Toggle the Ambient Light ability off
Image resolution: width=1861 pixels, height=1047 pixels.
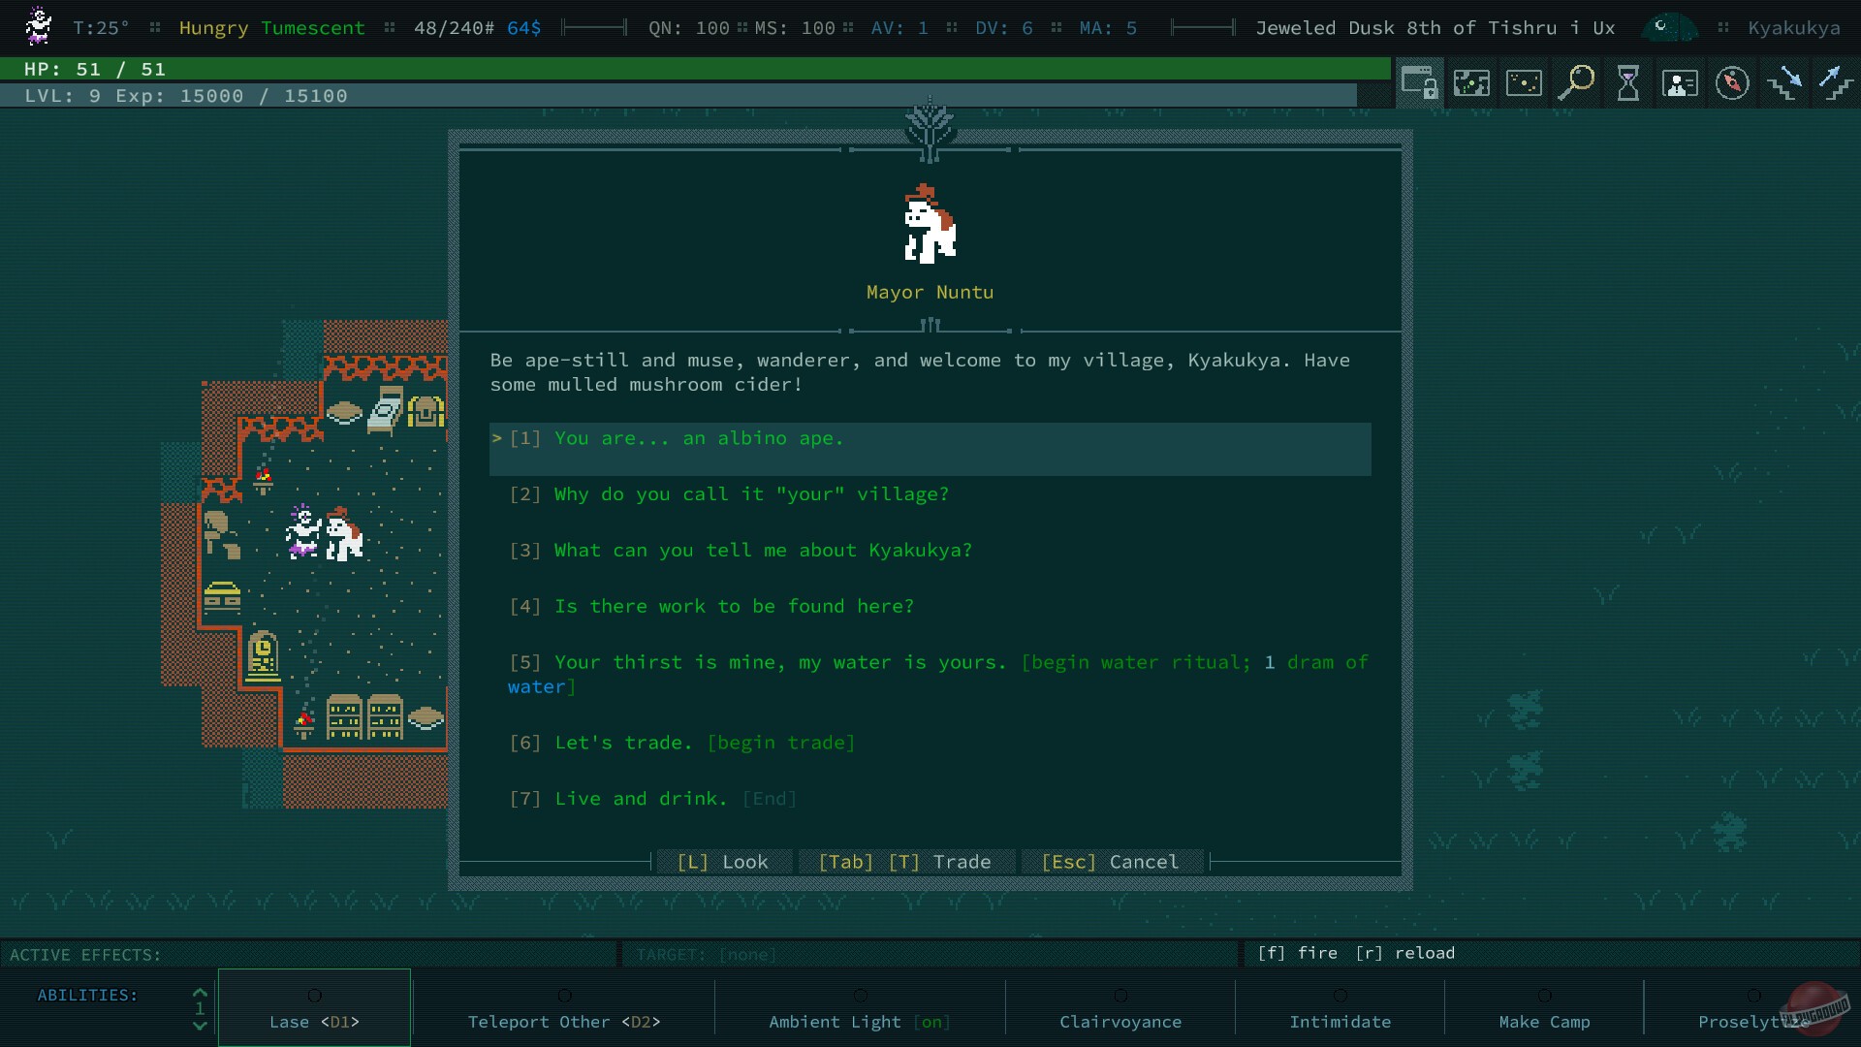(x=859, y=1022)
